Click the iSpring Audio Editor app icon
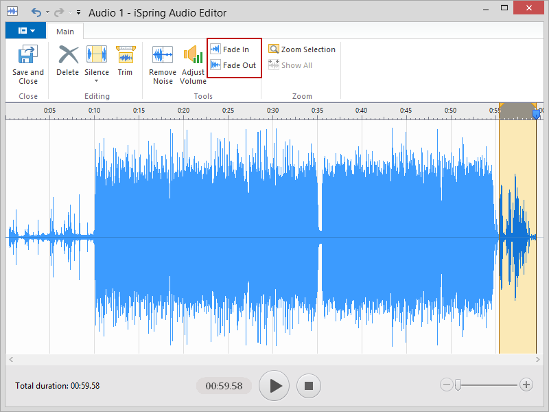The image size is (549, 412). (x=12, y=11)
